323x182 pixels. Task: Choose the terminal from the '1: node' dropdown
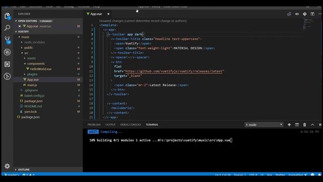tap(263, 125)
